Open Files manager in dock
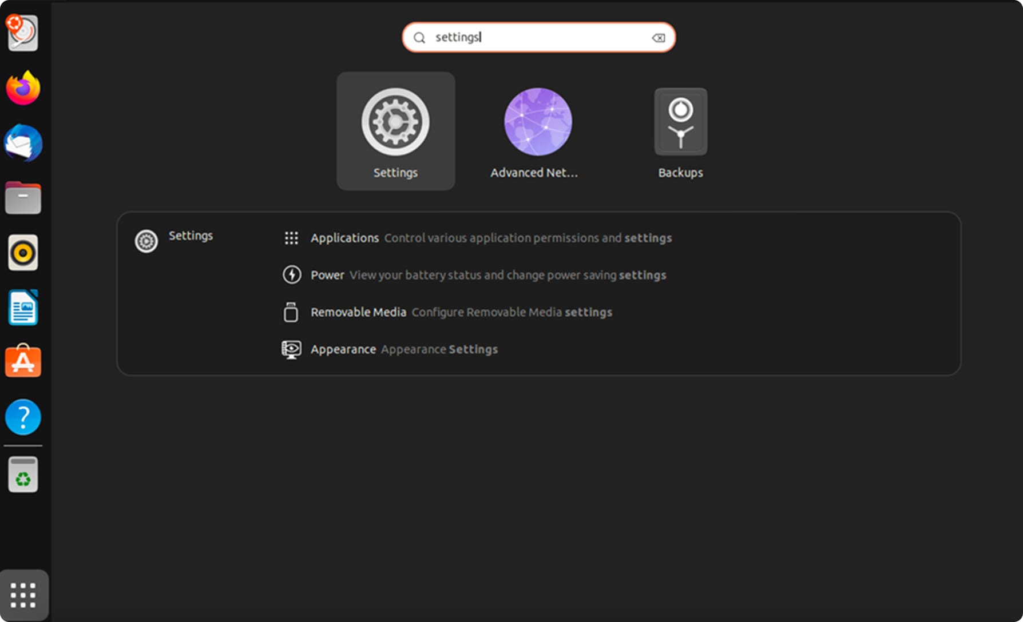Screen dimensions: 1023x622 point(23,198)
